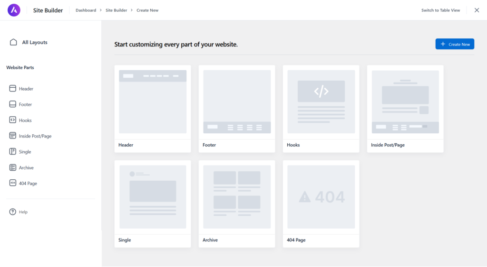Choose the Header layout thumbnail
487x267 pixels.
click(x=153, y=101)
